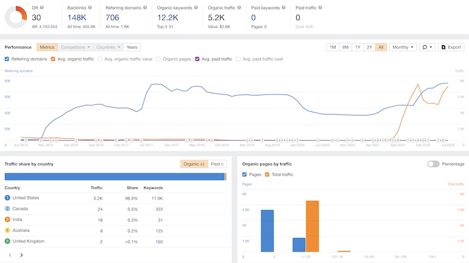Switch on the Percentage toggle
Screen dimensions: 469x263
click(433, 164)
